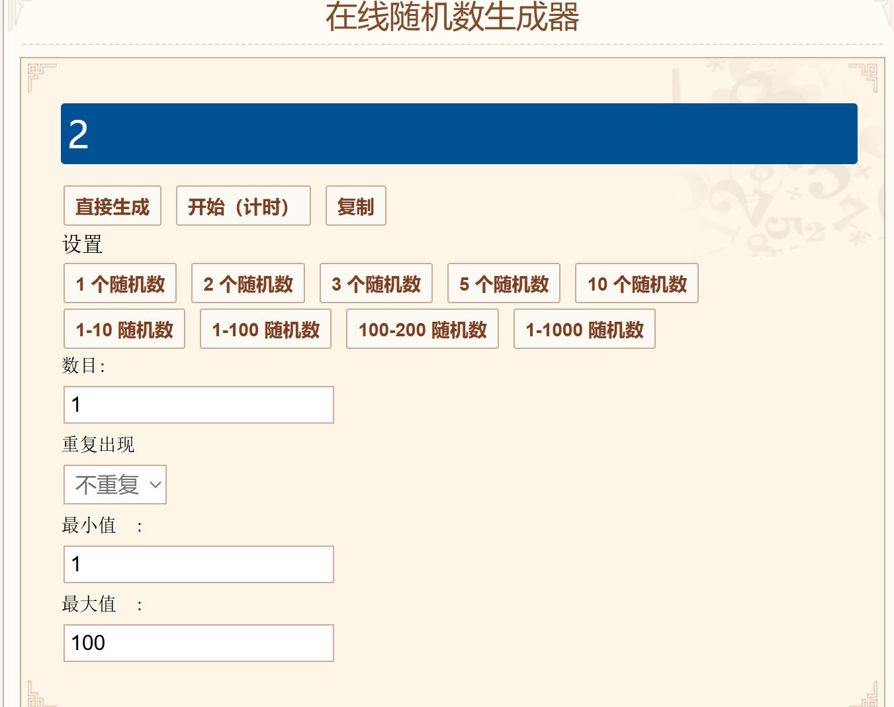Focus the 最大值 maximum input field
Viewport: 894px width, 707px height.
(199, 643)
